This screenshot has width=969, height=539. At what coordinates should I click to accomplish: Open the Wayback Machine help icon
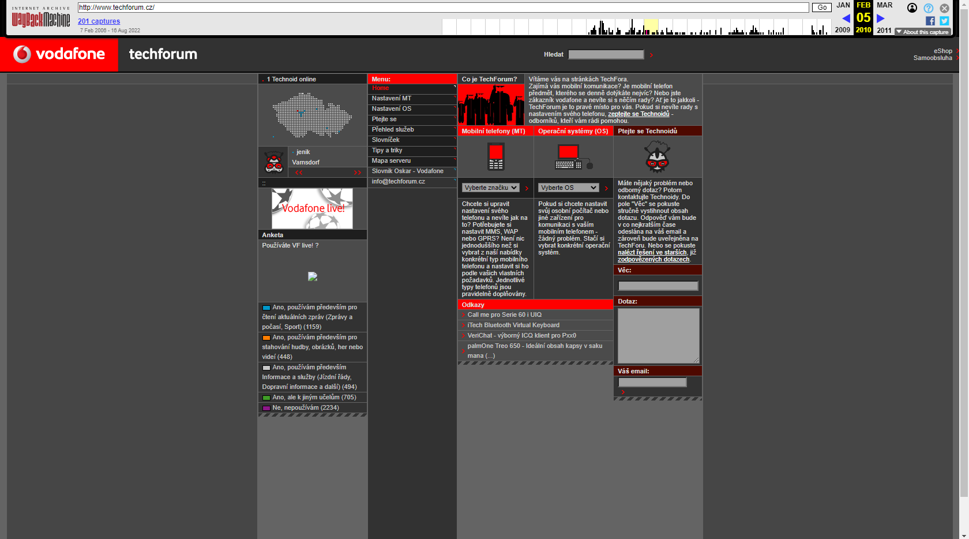point(928,8)
